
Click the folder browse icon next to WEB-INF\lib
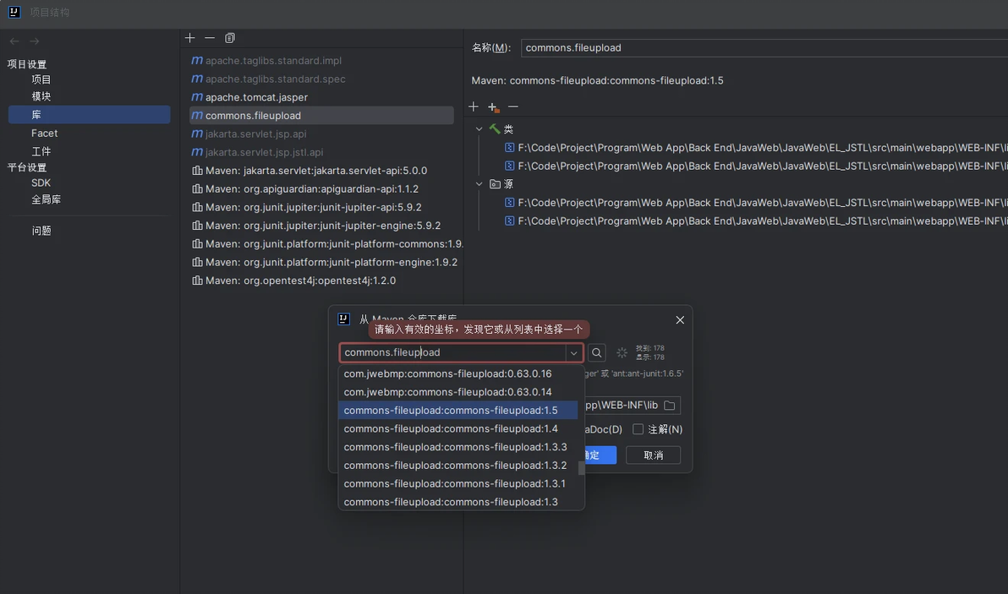(669, 406)
